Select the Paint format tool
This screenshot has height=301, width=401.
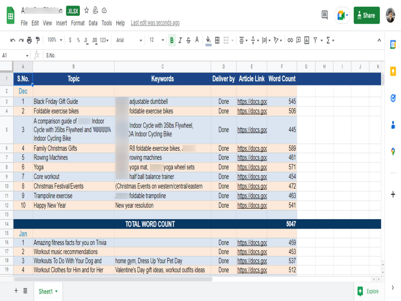[x=38, y=40]
